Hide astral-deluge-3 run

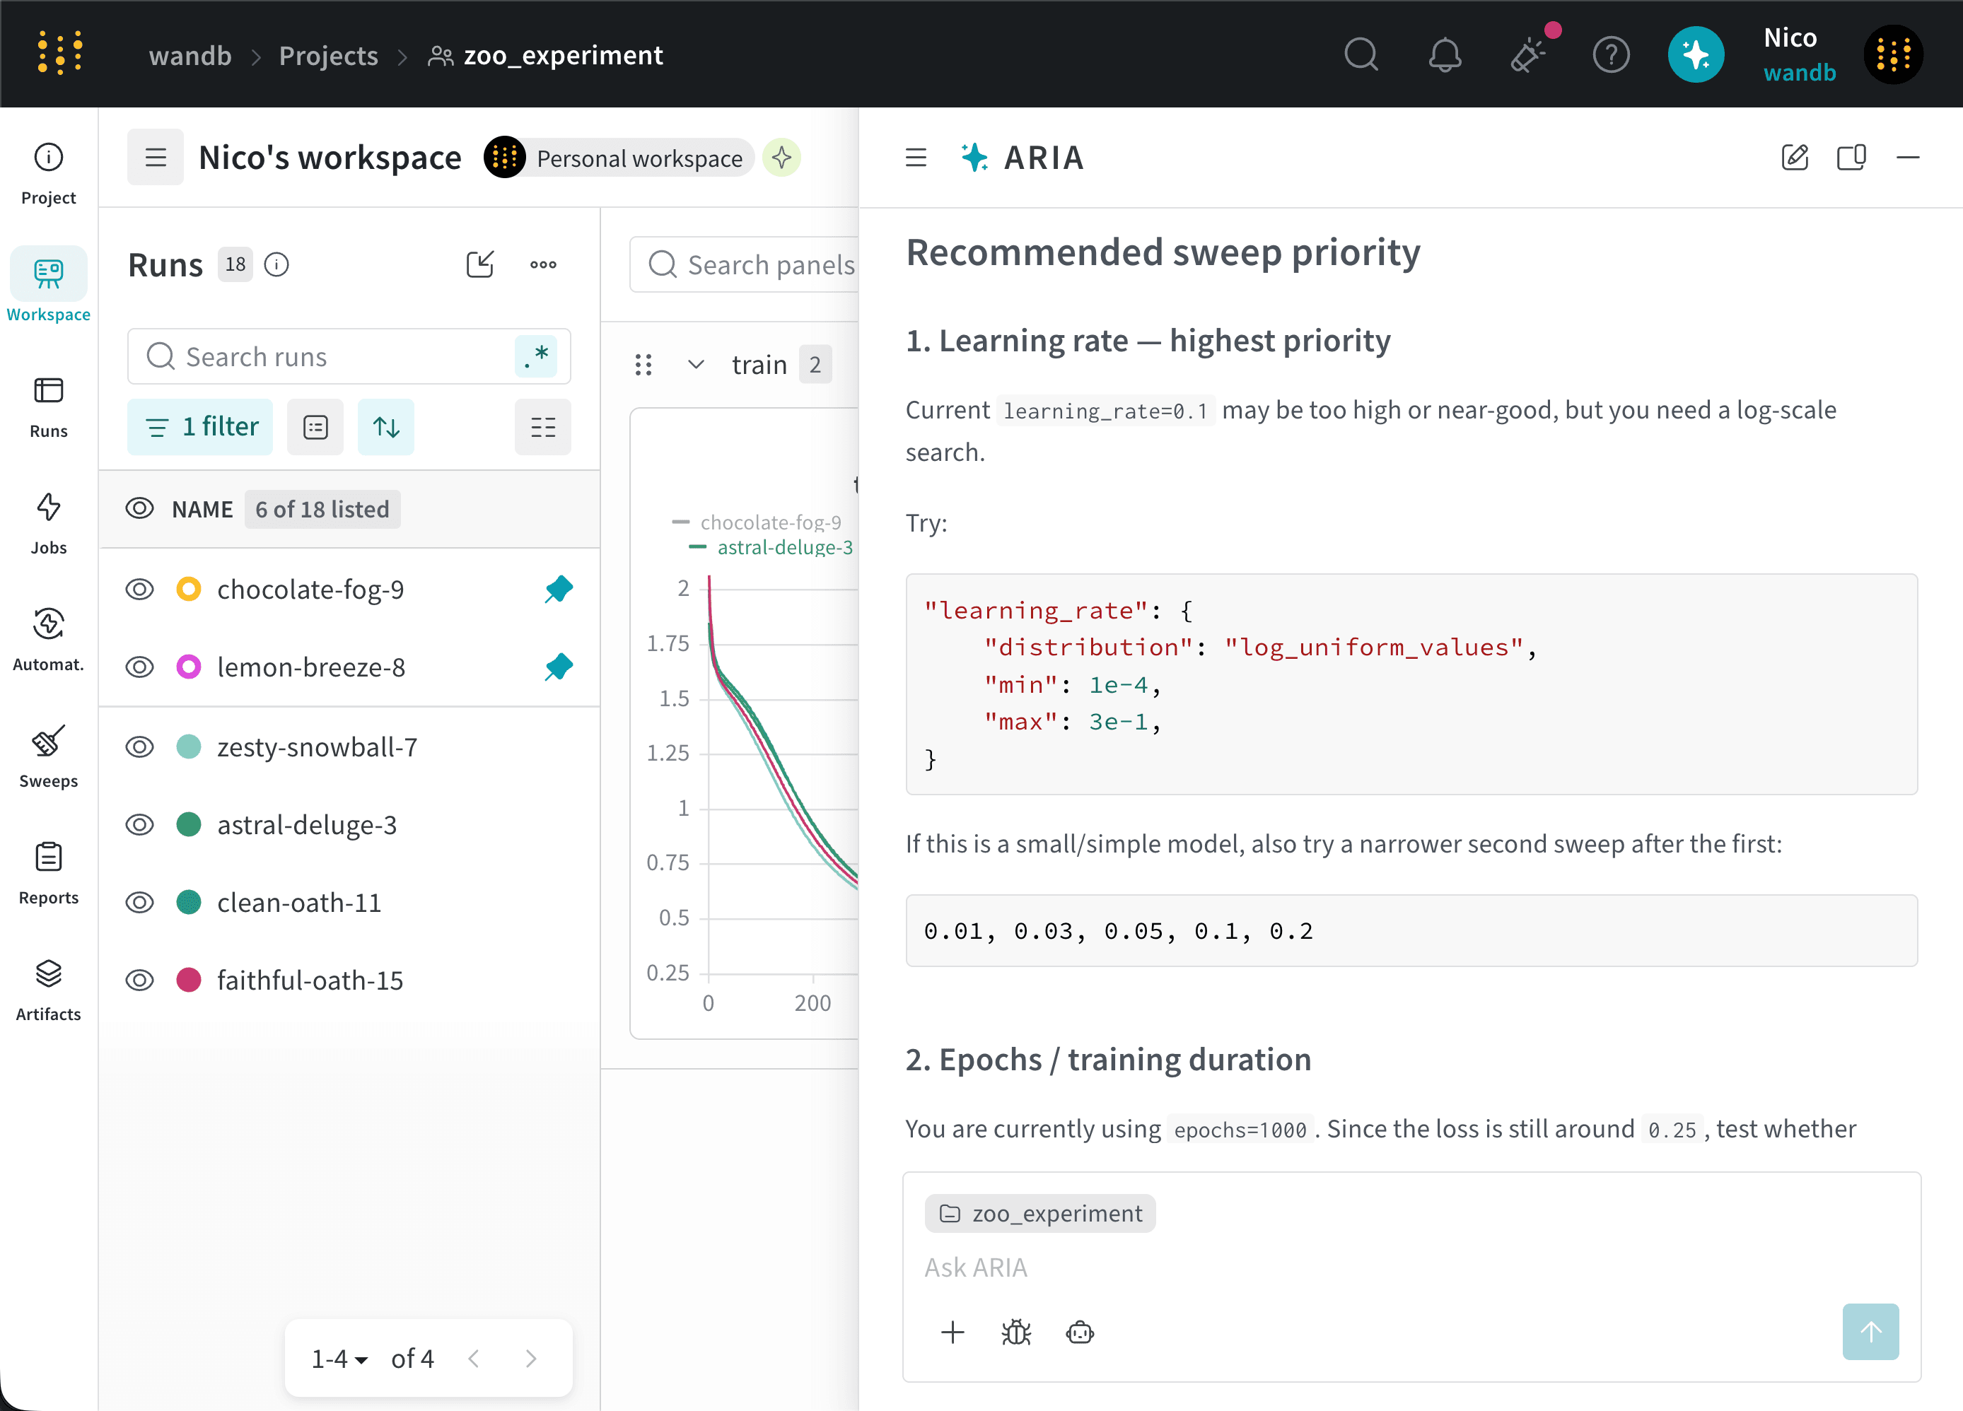(x=139, y=825)
